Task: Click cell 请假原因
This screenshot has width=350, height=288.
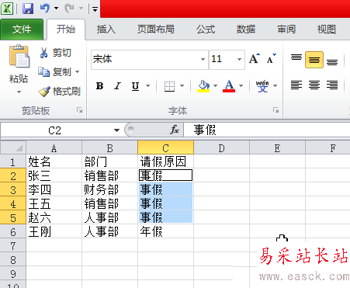Action: 165,162
